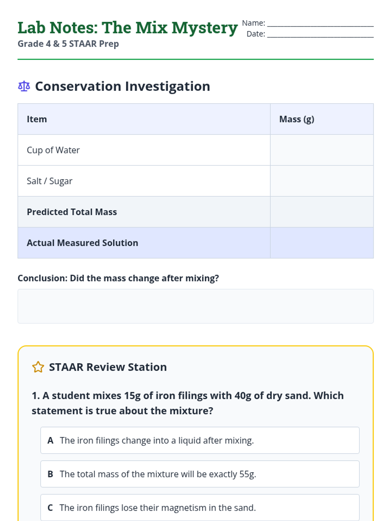Click the Date blank line
Viewport: 391px width, 521px height.
click(x=320, y=34)
